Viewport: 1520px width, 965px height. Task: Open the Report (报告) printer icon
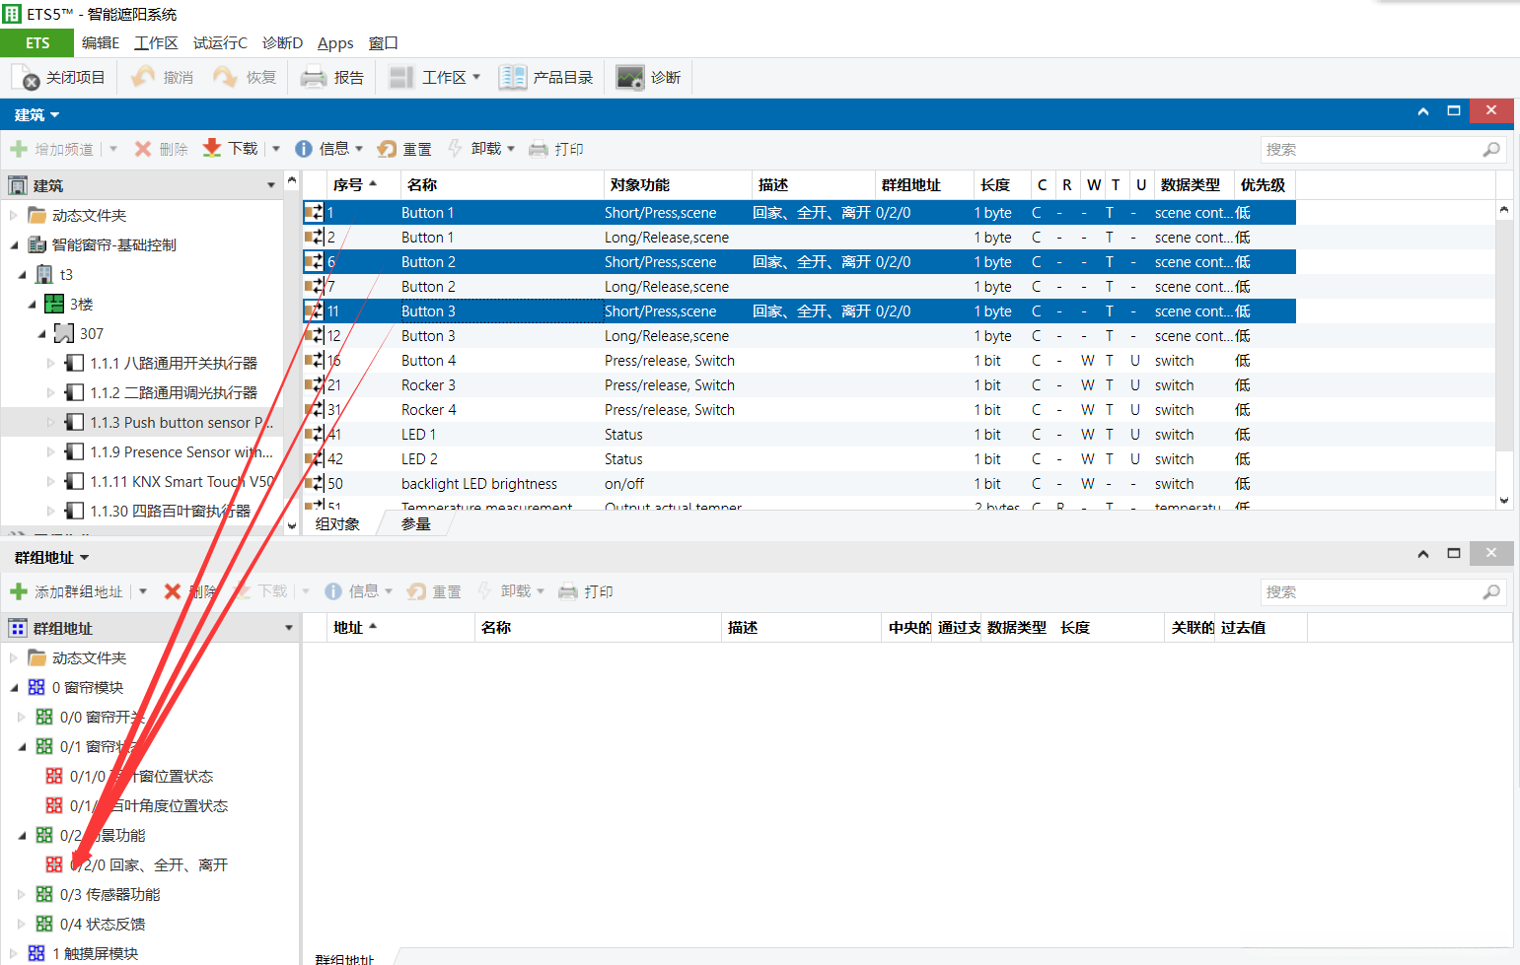pos(314,77)
